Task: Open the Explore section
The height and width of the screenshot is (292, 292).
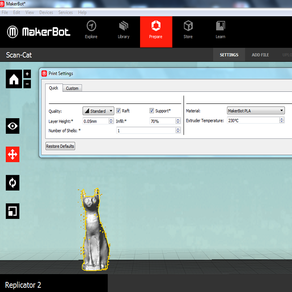Action: [91, 30]
